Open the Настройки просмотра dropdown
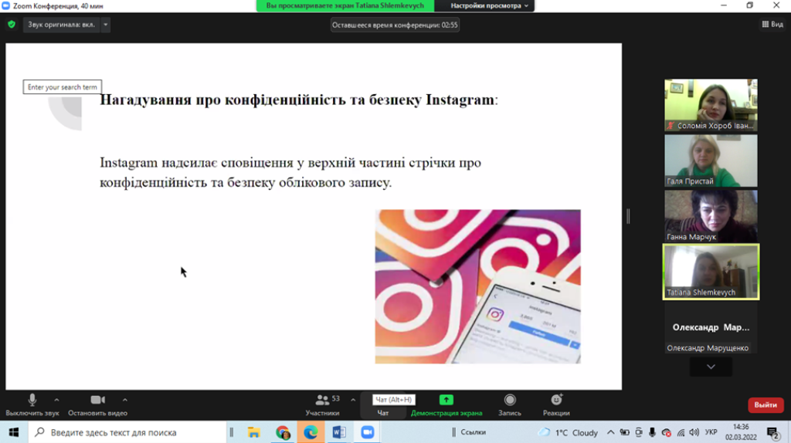Screen dimensions: 791x443 tap(484, 5)
